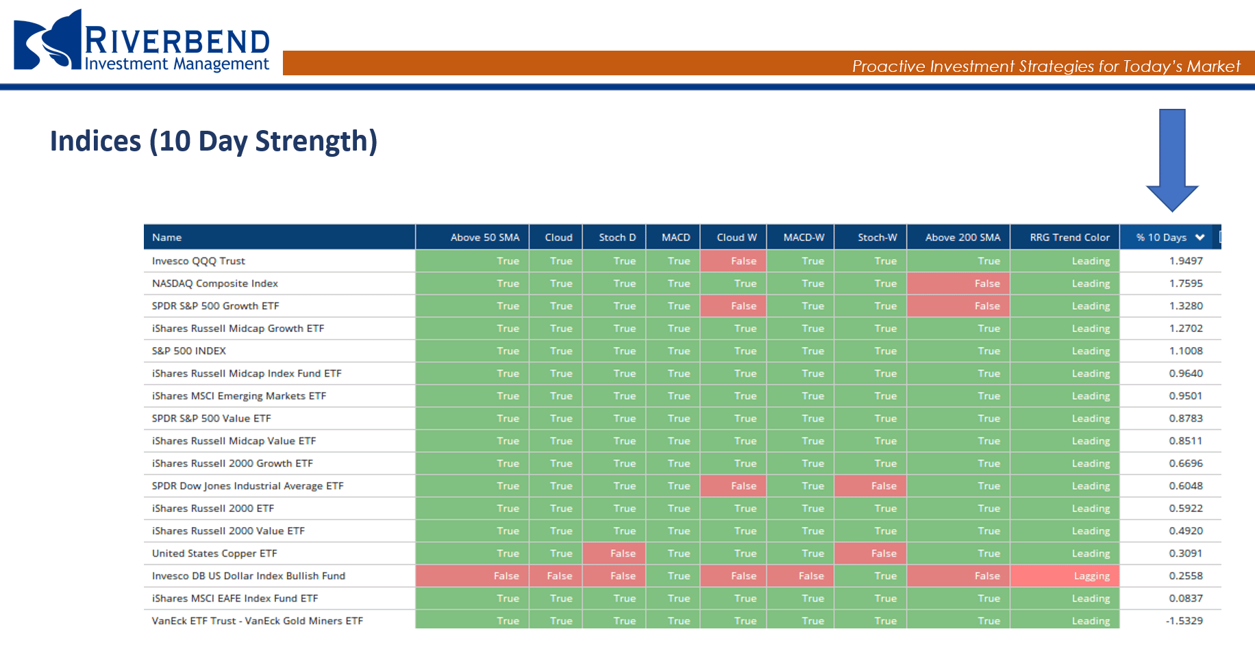
Task: Click False Above 50 SMA cell for Dollar Fund
Action: (x=472, y=576)
